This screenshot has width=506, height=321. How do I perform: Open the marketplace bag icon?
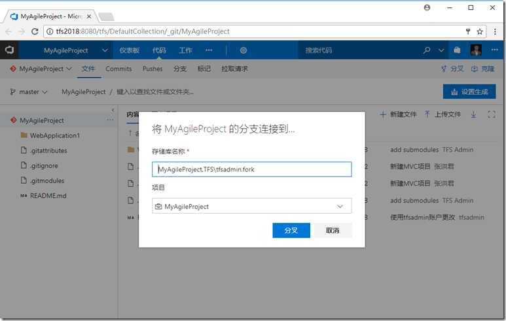pos(457,50)
